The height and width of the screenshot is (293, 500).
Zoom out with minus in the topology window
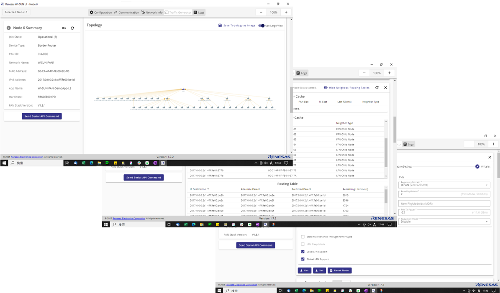click(261, 13)
